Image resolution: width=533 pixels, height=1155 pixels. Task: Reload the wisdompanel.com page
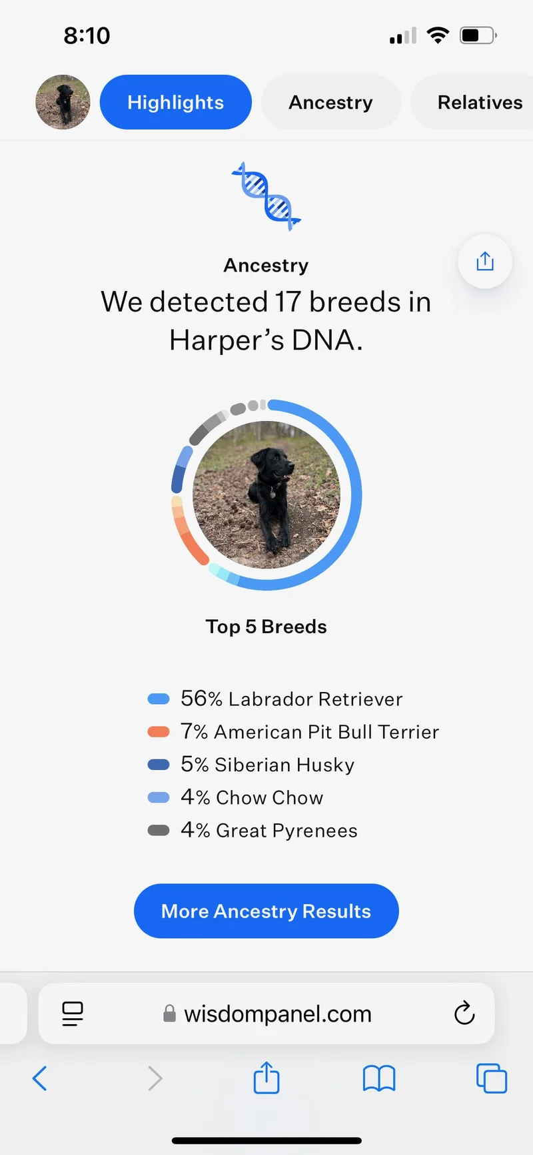pos(464,1013)
